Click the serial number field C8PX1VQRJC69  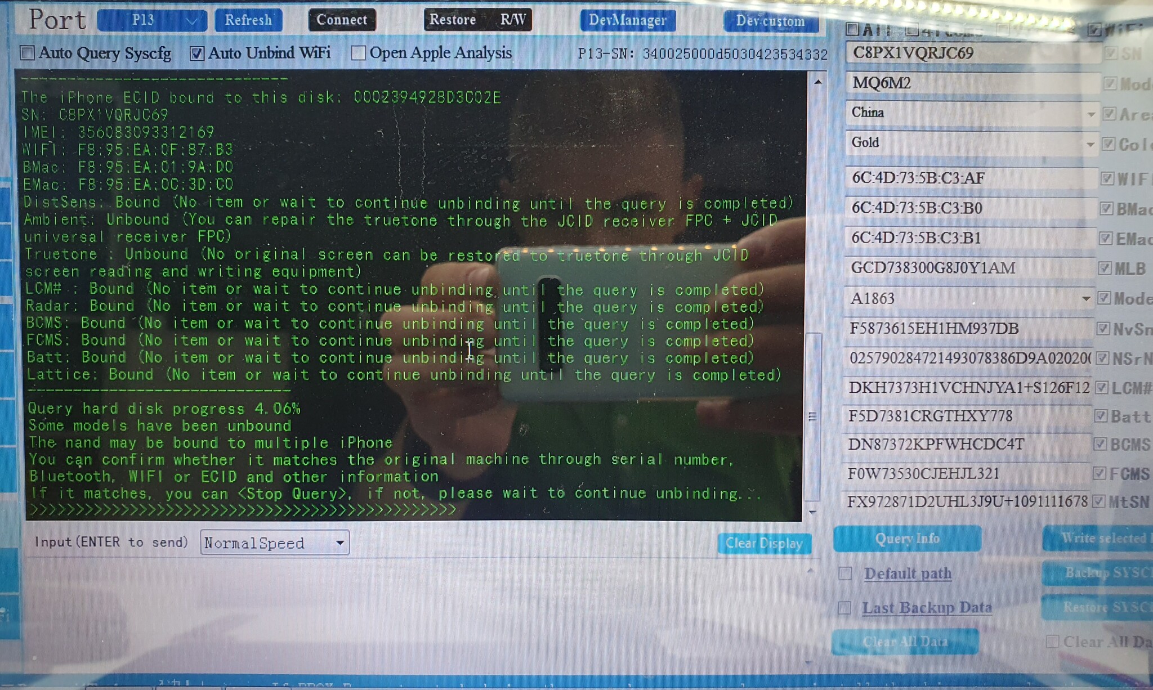coord(972,53)
